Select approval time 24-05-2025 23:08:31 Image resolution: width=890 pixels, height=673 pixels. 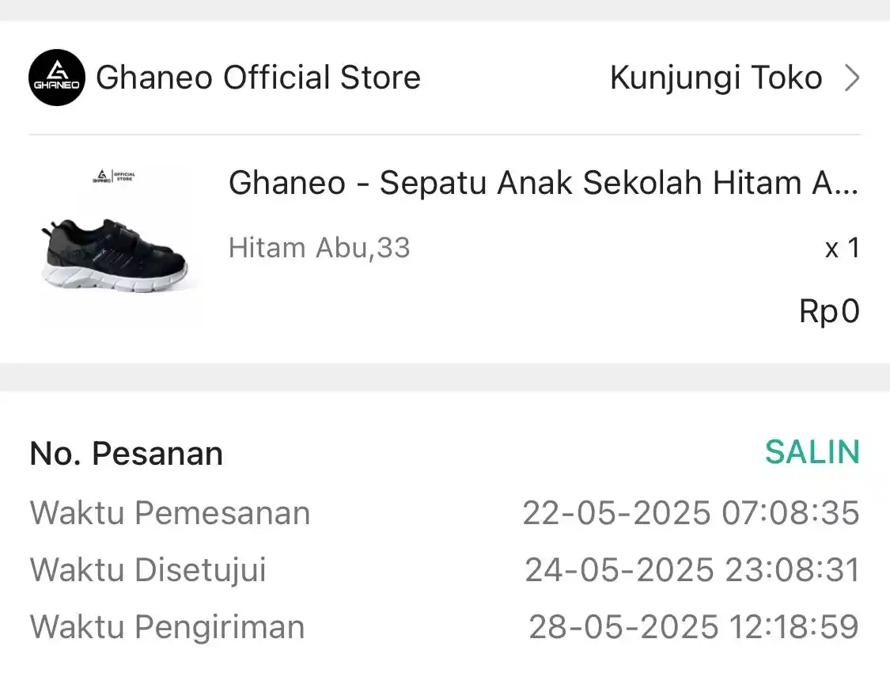692,569
